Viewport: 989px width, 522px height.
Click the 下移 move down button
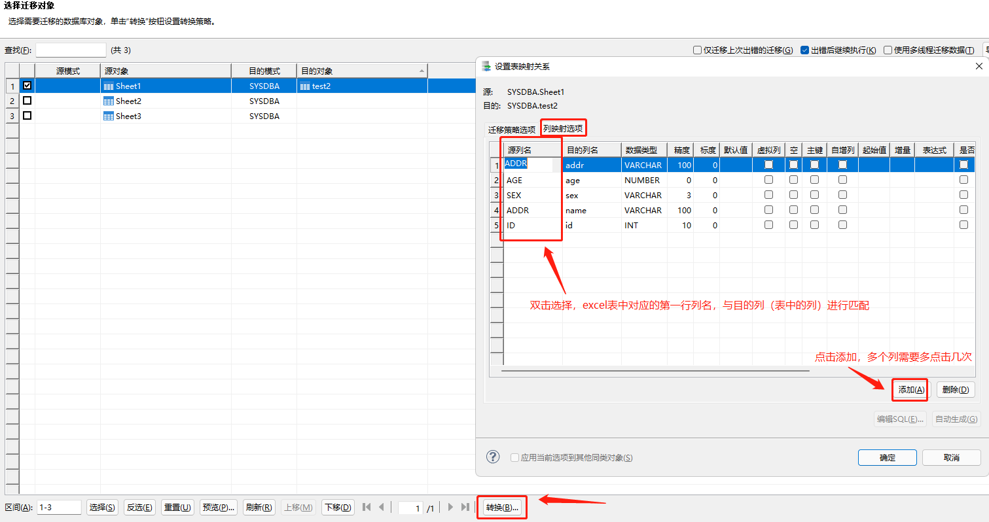point(338,508)
